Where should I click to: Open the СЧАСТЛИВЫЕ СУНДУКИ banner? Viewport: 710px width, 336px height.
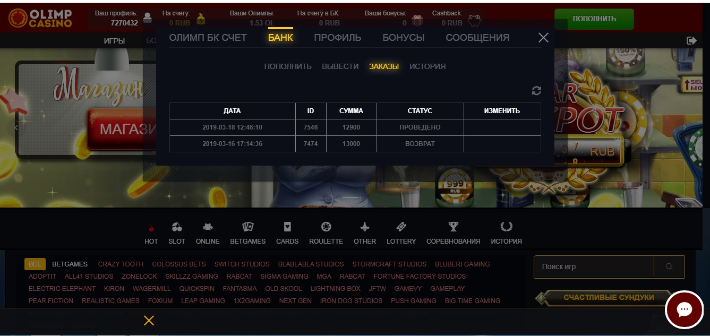(603, 298)
